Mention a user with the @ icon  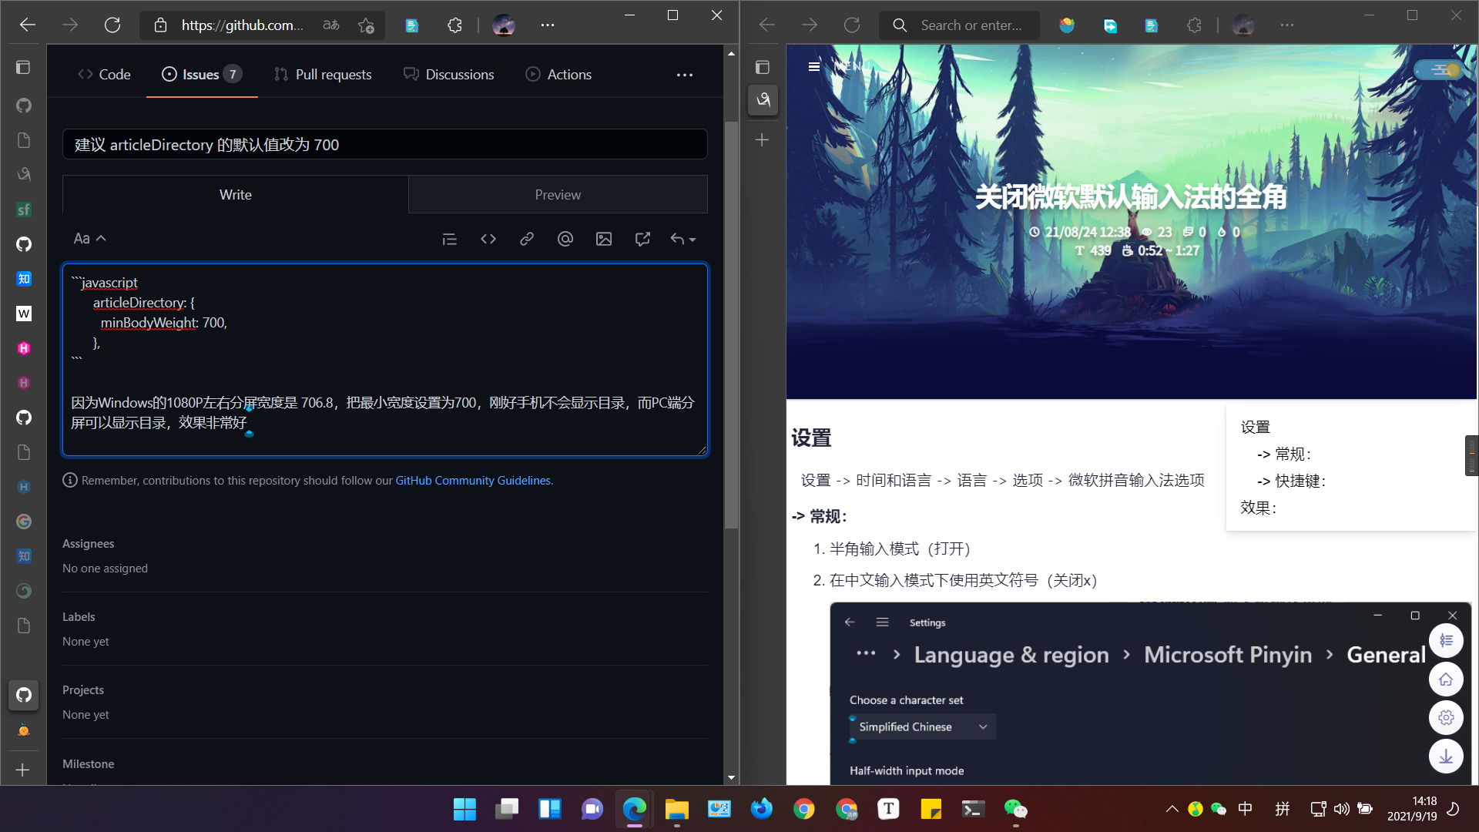(x=565, y=239)
